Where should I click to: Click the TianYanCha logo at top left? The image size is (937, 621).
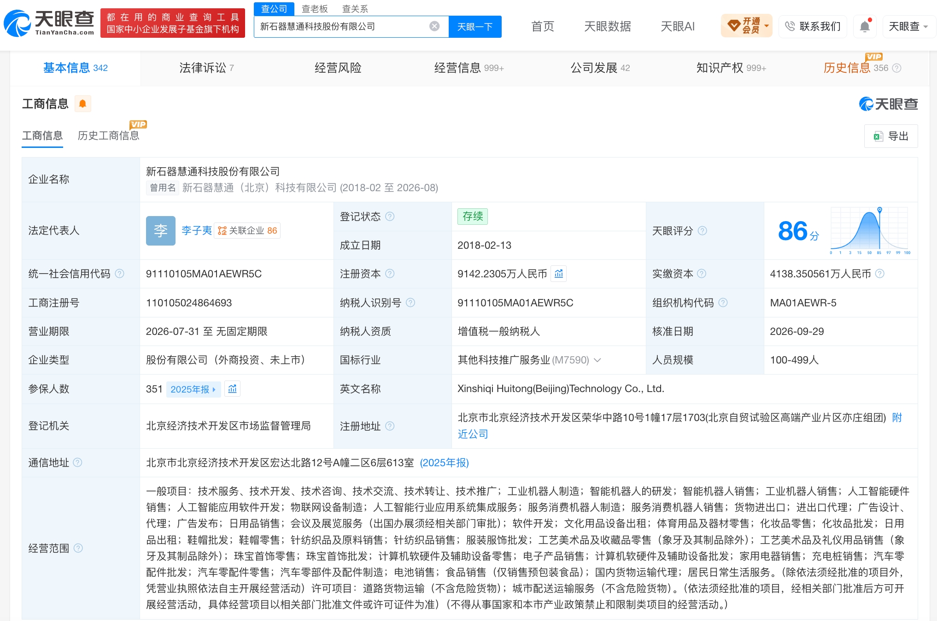(x=49, y=23)
